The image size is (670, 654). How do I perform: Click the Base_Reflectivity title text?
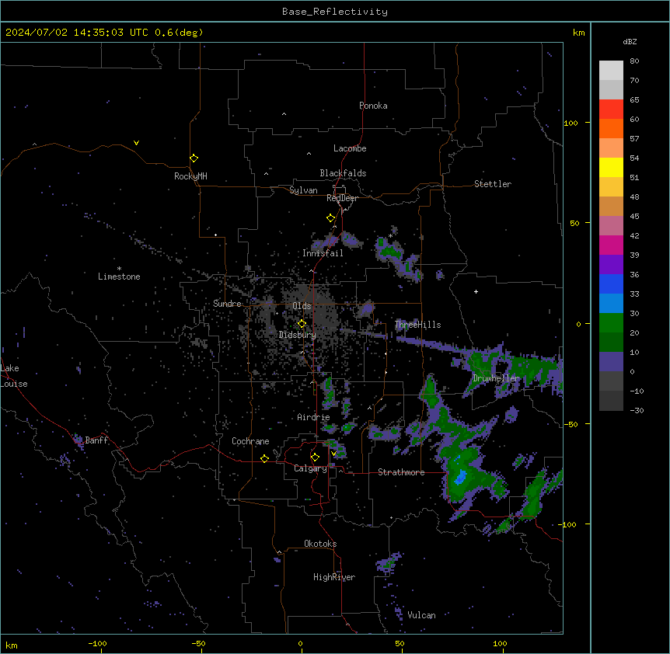(x=335, y=12)
